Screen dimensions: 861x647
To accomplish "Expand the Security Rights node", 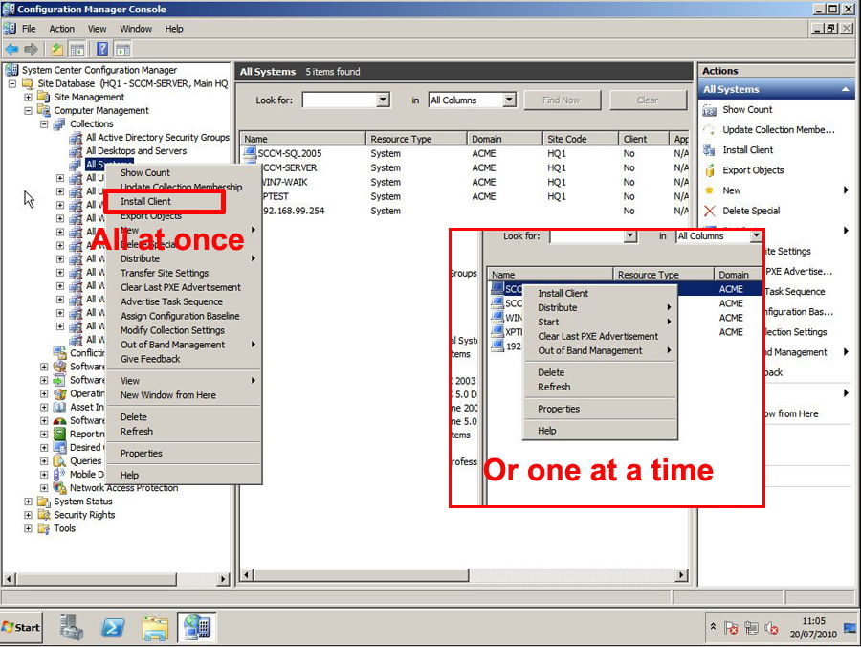I will click(x=28, y=515).
